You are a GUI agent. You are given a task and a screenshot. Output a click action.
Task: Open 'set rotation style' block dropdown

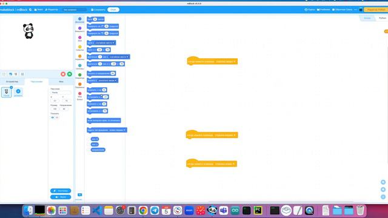[x=117, y=130]
